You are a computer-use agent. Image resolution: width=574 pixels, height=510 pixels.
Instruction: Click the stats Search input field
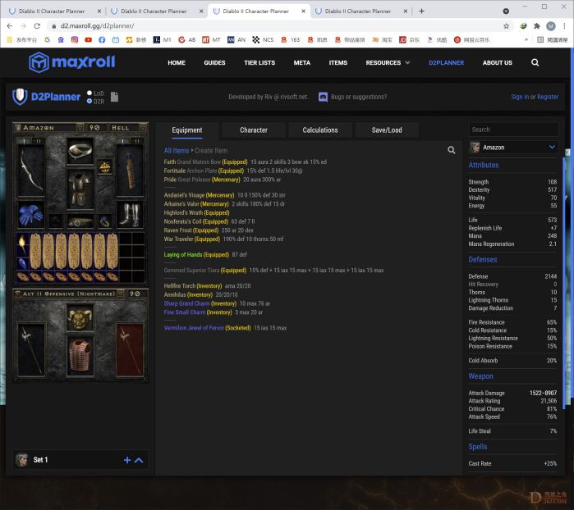(x=513, y=130)
